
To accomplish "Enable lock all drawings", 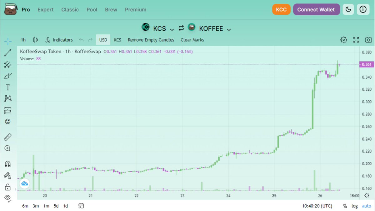I will point(7,187).
